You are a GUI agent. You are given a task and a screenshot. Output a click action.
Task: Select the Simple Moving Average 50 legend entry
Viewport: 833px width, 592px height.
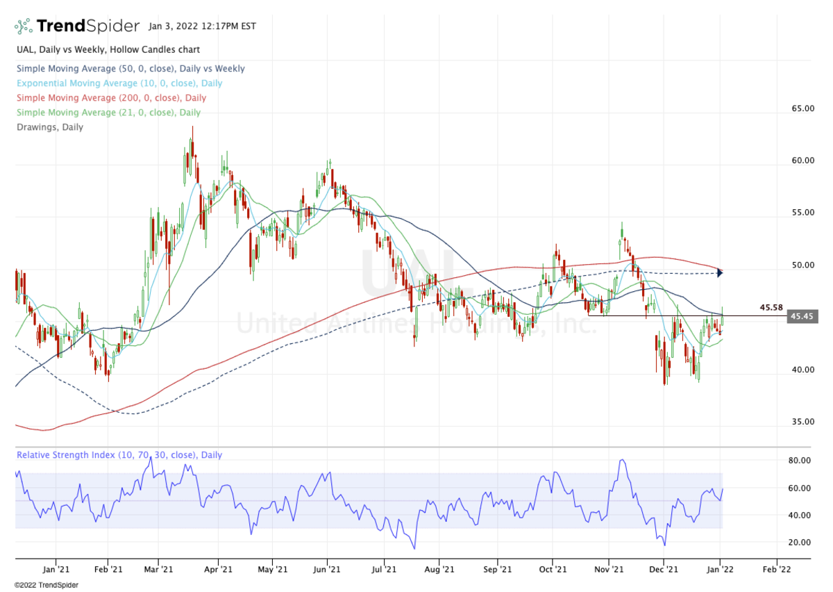(x=130, y=69)
